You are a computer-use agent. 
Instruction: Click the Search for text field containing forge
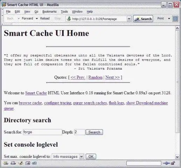tap(42, 132)
